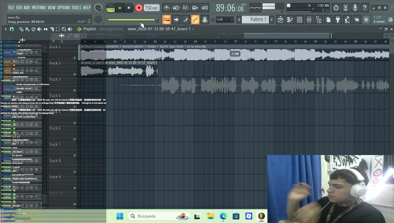Screen dimensions: 394x223
Task: Open the PATTERNS menu
Action: pyautogui.click(x=39, y=7)
